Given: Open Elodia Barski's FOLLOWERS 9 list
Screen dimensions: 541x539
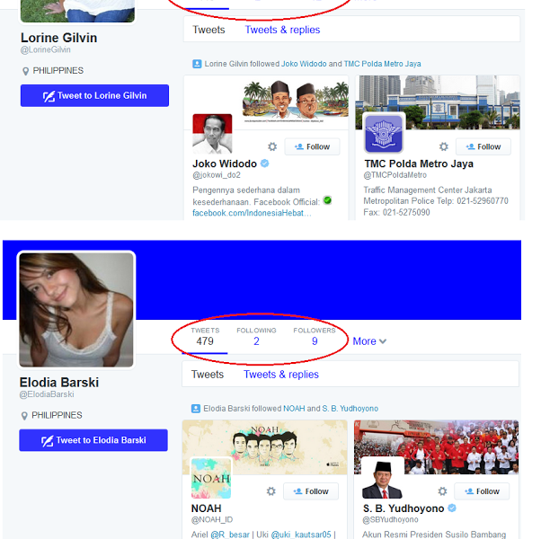Looking at the screenshot, I should pos(315,337).
